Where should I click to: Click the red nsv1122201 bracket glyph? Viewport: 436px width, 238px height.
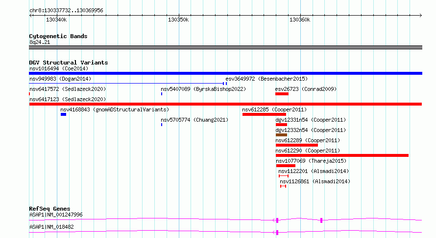tap(284, 176)
